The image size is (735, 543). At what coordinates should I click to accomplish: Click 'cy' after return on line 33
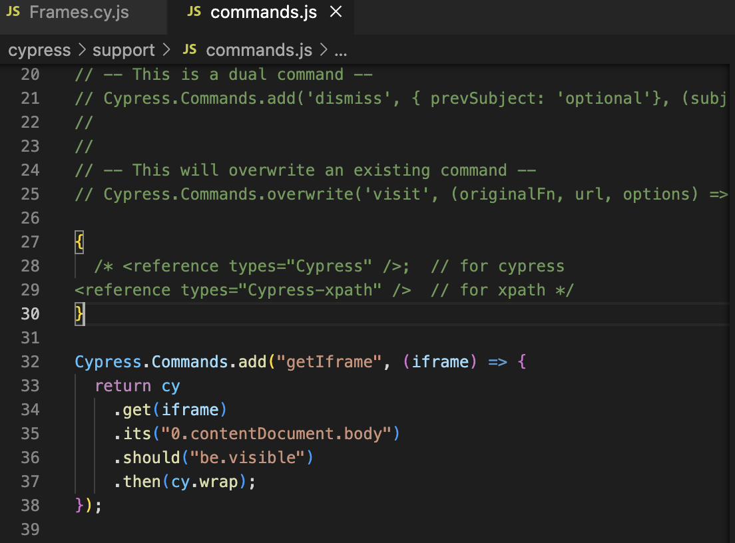(170, 387)
